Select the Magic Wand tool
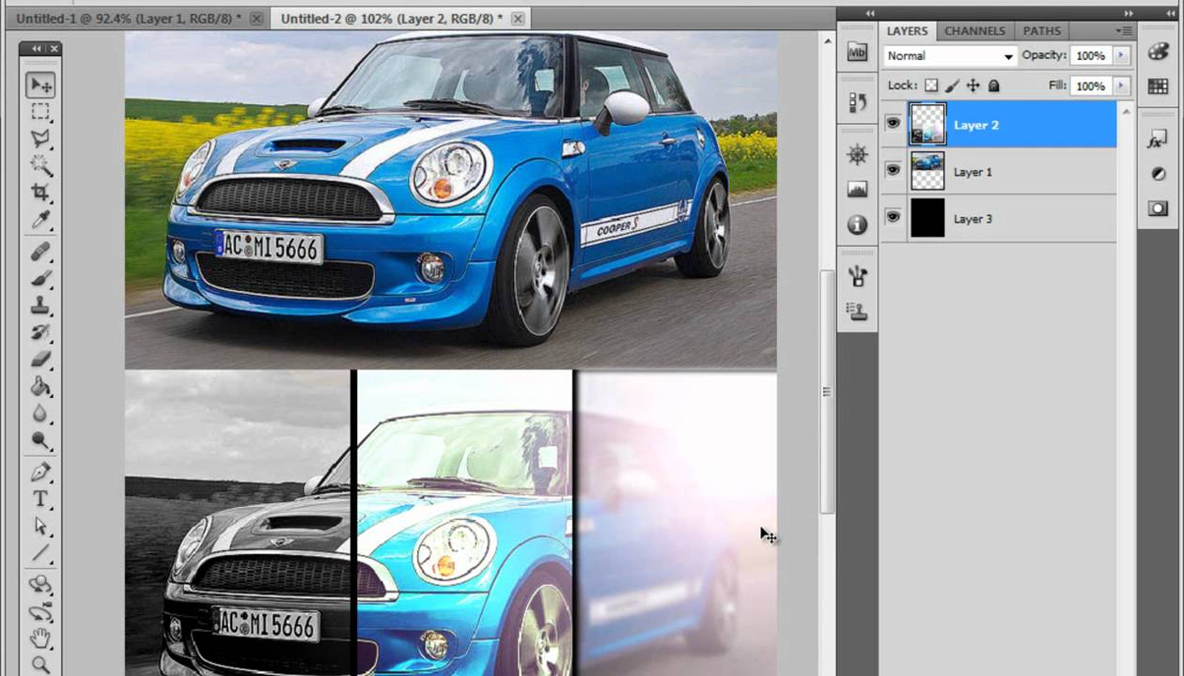 [x=40, y=164]
